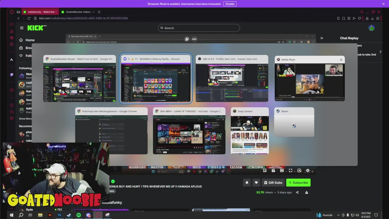The width and height of the screenshot is (389, 219).
Task: Disable Streamer Mode in the purple banner
Action: tap(230, 4)
